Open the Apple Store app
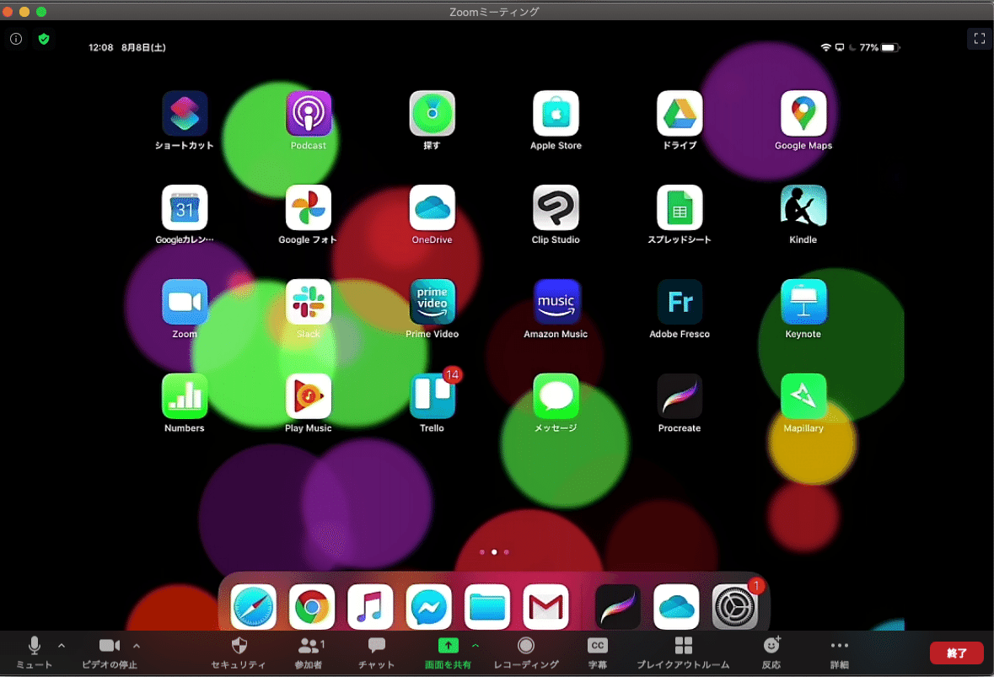This screenshot has height=677, width=994. pos(556,114)
